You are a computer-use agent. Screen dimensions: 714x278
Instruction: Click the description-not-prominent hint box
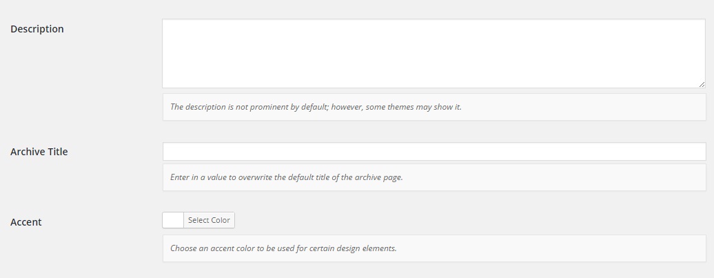(x=434, y=107)
